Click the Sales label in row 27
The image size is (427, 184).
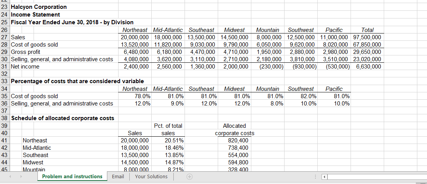pos(18,37)
